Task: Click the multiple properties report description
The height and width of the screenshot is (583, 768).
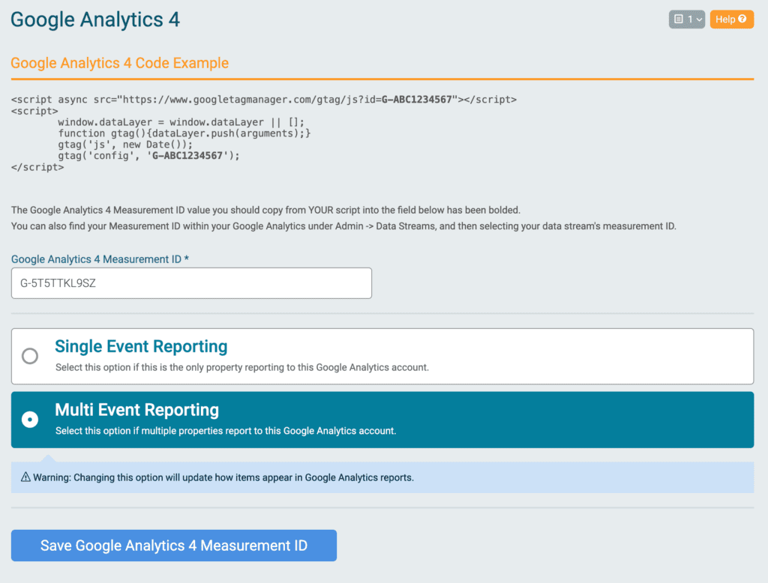Action: [x=226, y=431]
